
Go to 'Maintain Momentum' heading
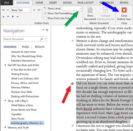point(23,61)
